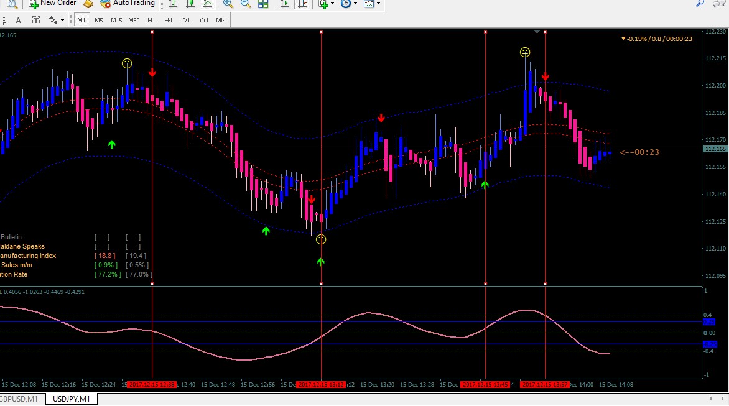Click the 15 Dec 12:08 time axis label

coord(19,385)
